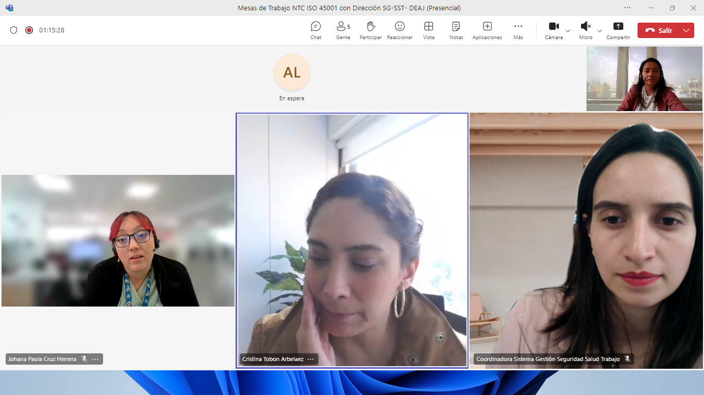Click Coordinadora's muted microphone icon
Image resolution: width=704 pixels, height=395 pixels.
coord(628,359)
